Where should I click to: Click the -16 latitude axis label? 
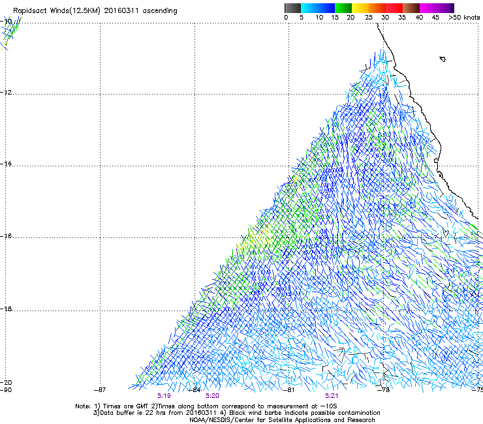[x=6, y=236]
